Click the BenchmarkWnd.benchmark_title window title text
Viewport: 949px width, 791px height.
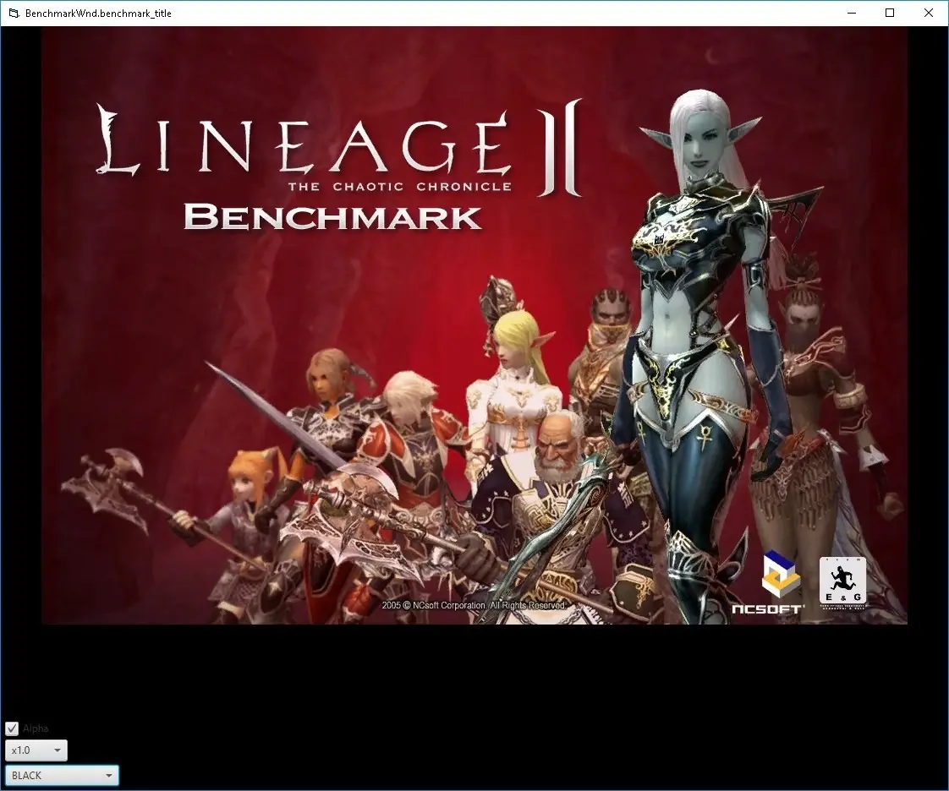coord(98,14)
